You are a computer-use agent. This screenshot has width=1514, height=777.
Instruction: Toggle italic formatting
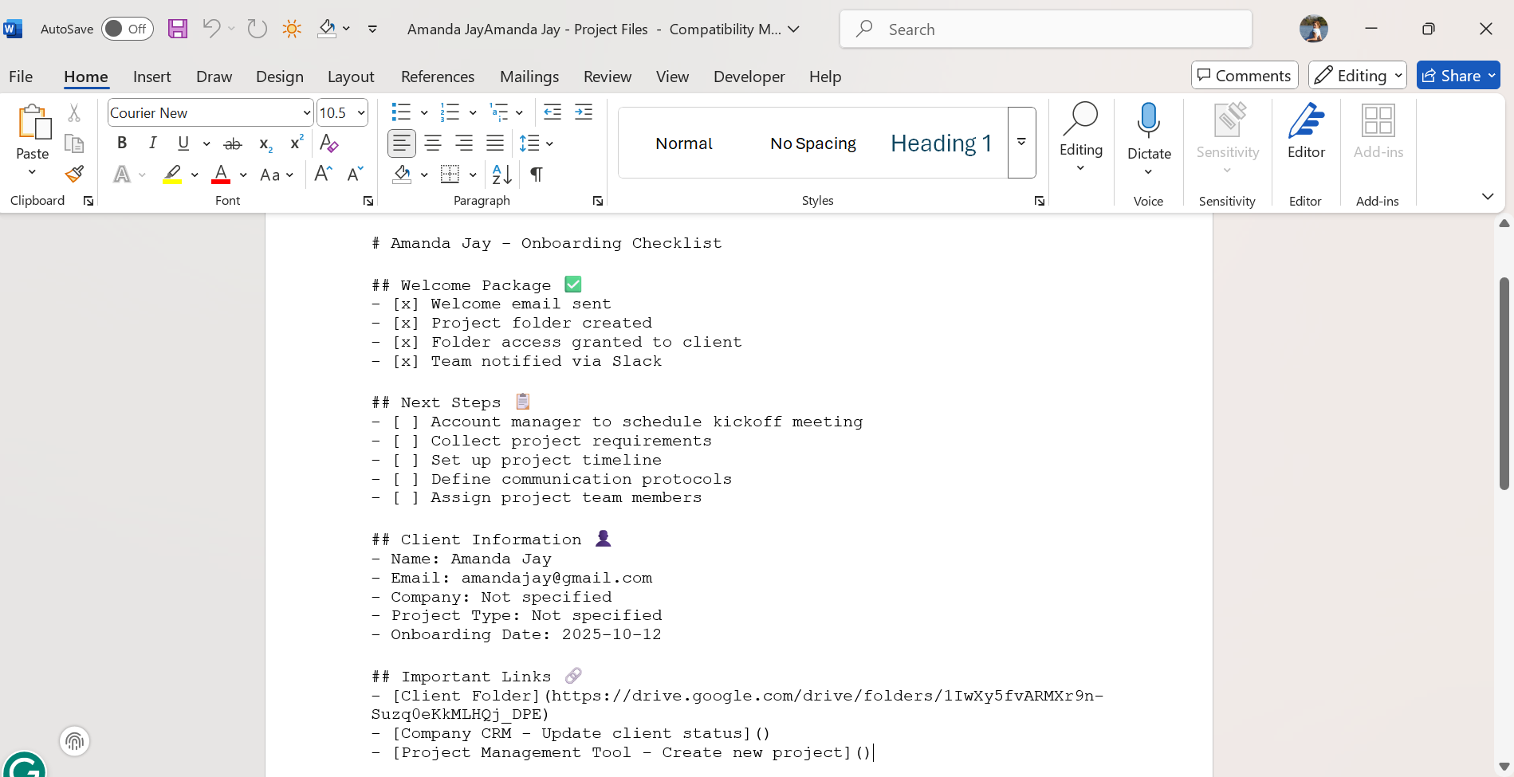point(152,143)
